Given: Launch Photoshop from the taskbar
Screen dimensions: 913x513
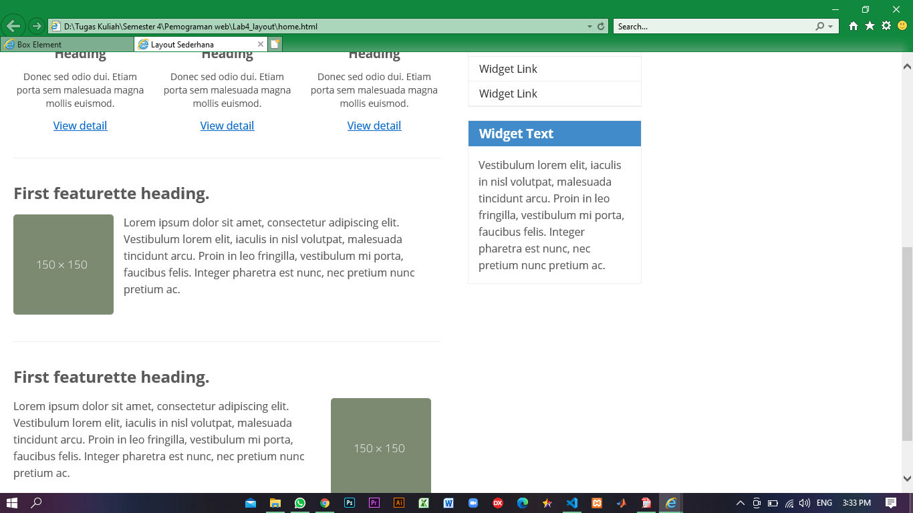Looking at the screenshot, I should point(349,502).
